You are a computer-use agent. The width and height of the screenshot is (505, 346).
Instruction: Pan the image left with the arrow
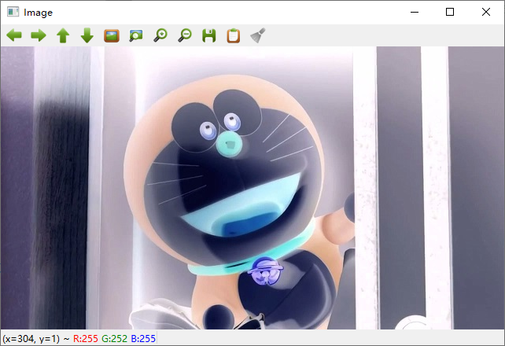[x=14, y=35]
